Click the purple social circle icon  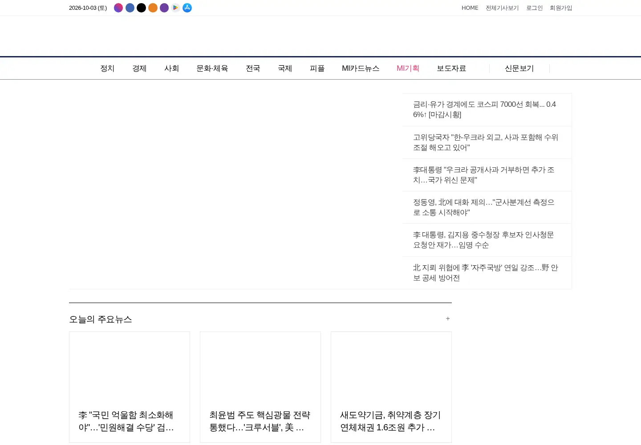[x=164, y=8]
